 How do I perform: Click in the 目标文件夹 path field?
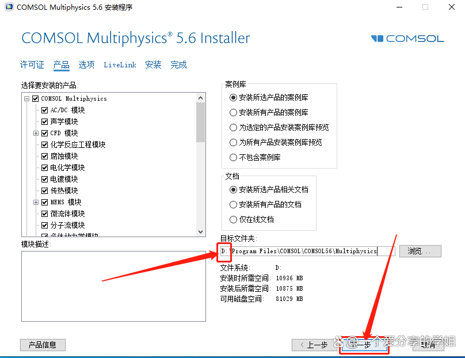(x=307, y=251)
